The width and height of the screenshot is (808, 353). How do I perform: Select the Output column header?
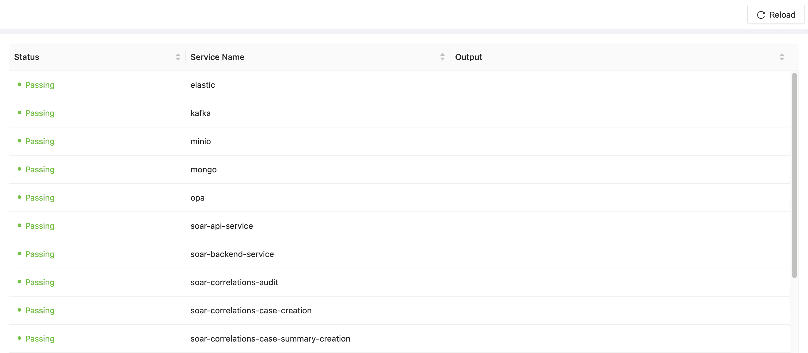click(469, 57)
